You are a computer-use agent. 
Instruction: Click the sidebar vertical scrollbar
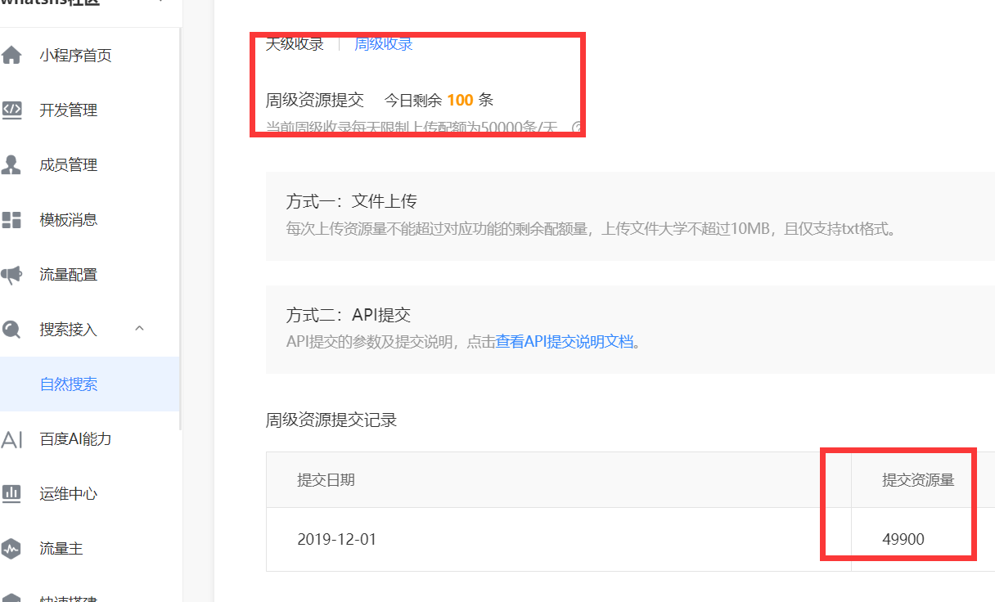tap(180, 245)
